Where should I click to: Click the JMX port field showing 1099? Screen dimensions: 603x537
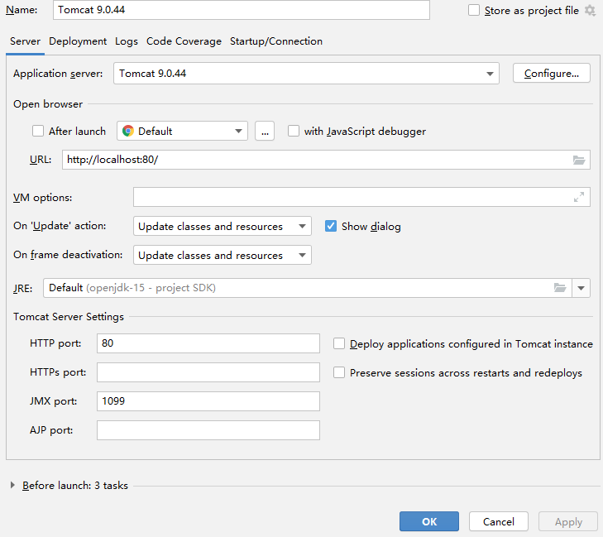(208, 401)
